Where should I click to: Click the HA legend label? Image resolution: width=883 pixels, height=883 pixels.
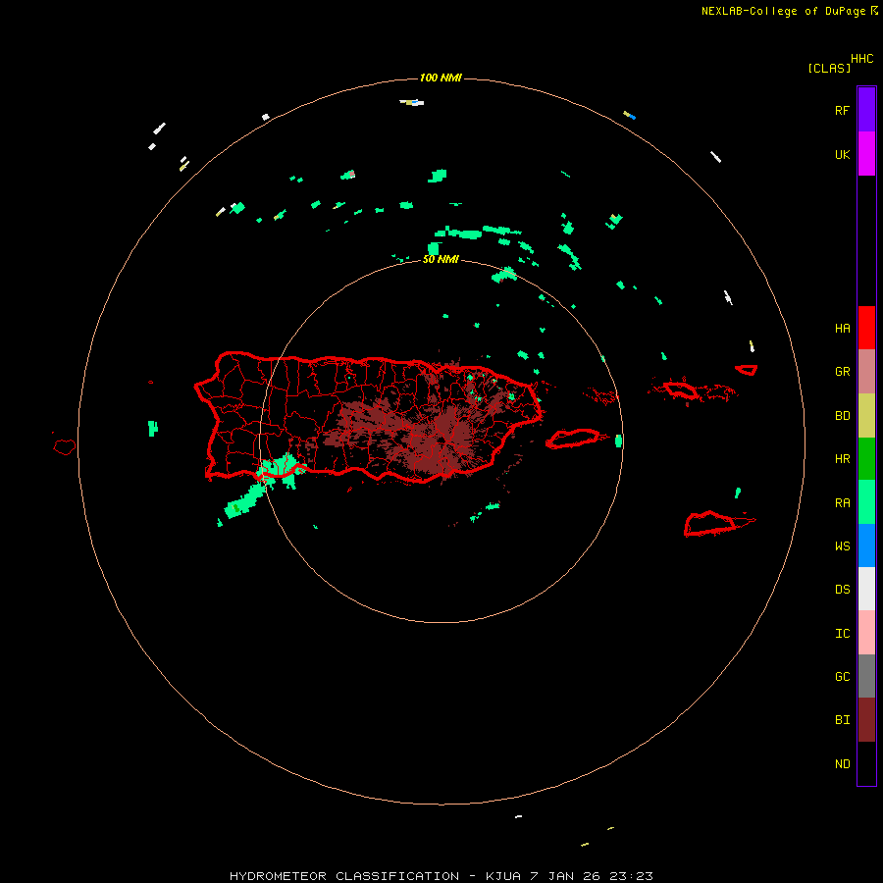[842, 328]
